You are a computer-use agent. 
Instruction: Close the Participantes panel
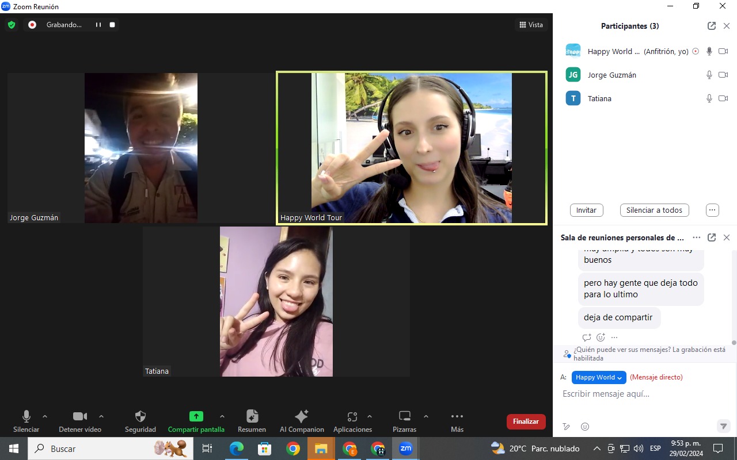(x=727, y=26)
